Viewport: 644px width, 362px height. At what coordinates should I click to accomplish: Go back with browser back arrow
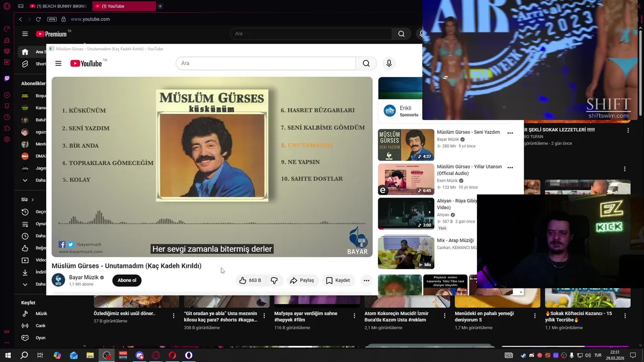[20, 19]
